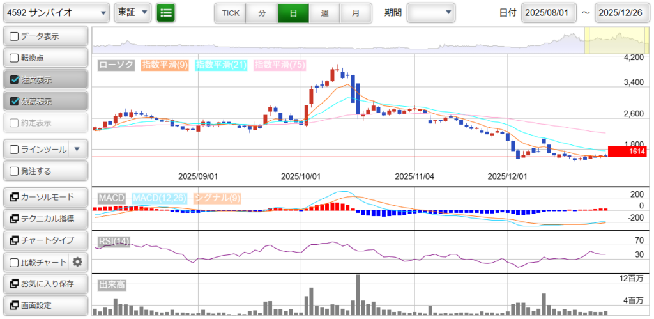654x319 pixels.
Task: Open テクニカル指標 settings panel
Action: click(x=45, y=219)
